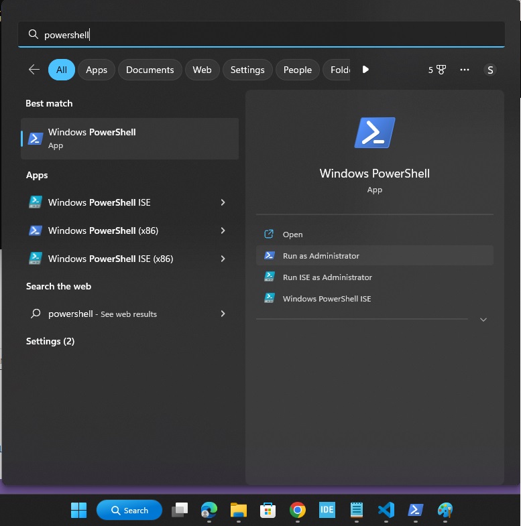Click the Windows PowerShell (x86) icon
This screenshot has height=526, width=521.
click(36, 231)
